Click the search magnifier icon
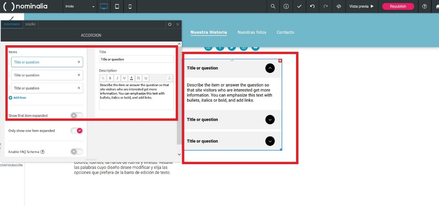Screen dimensions: 439x206 [x=273, y=6]
